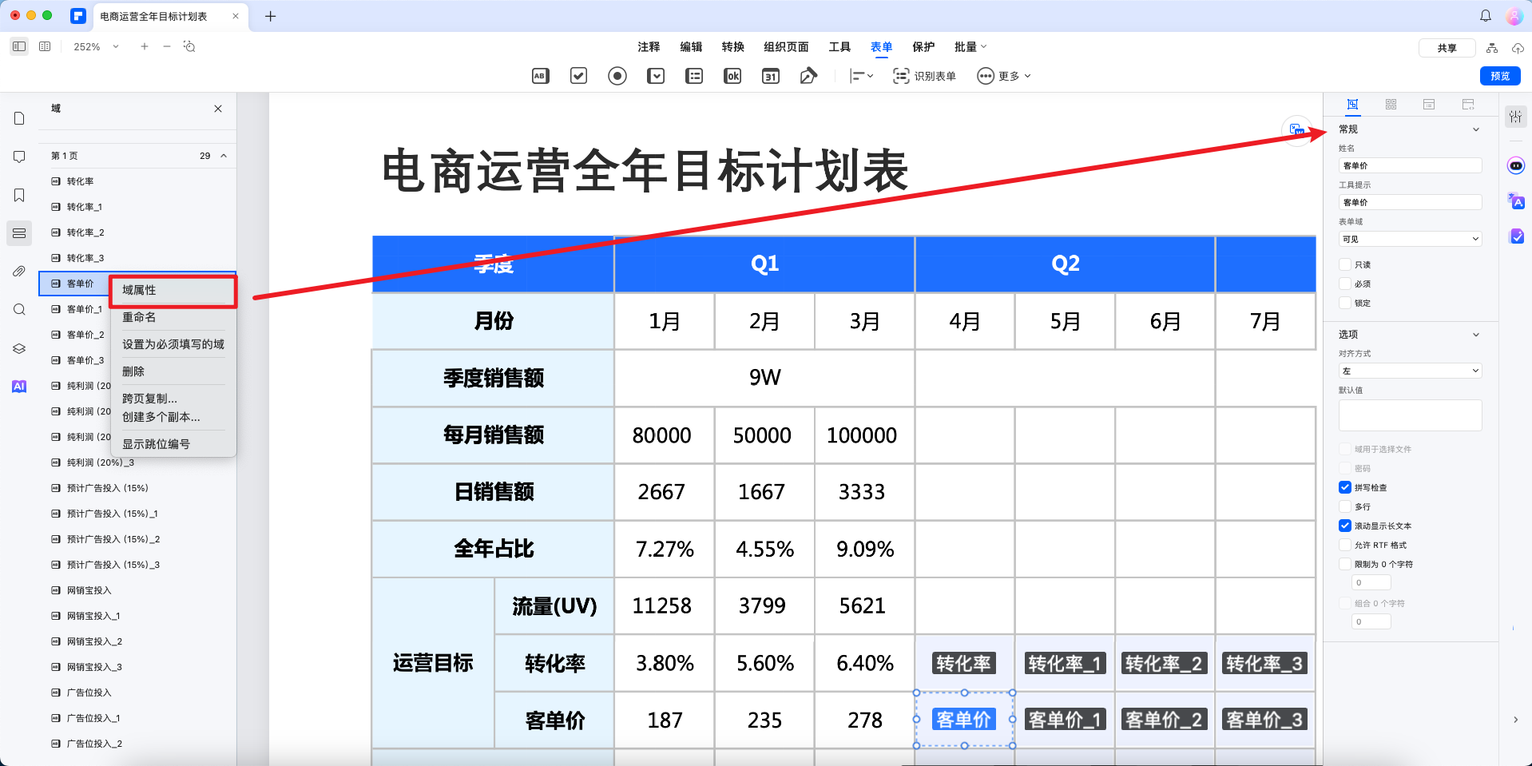Switch to the 保护 menu tab
The width and height of the screenshot is (1532, 766).
click(923, 46)
